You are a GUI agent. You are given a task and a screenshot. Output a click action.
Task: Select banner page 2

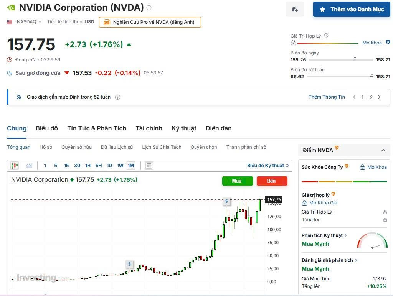[x=371, y=97]
